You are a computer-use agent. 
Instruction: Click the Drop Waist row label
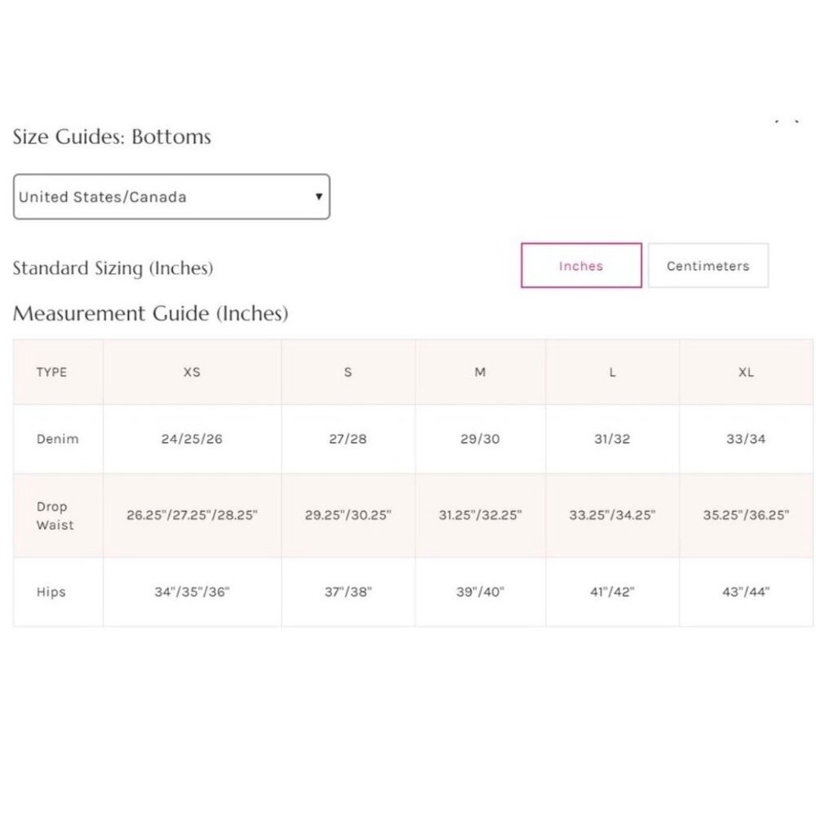tap(55, 515)
